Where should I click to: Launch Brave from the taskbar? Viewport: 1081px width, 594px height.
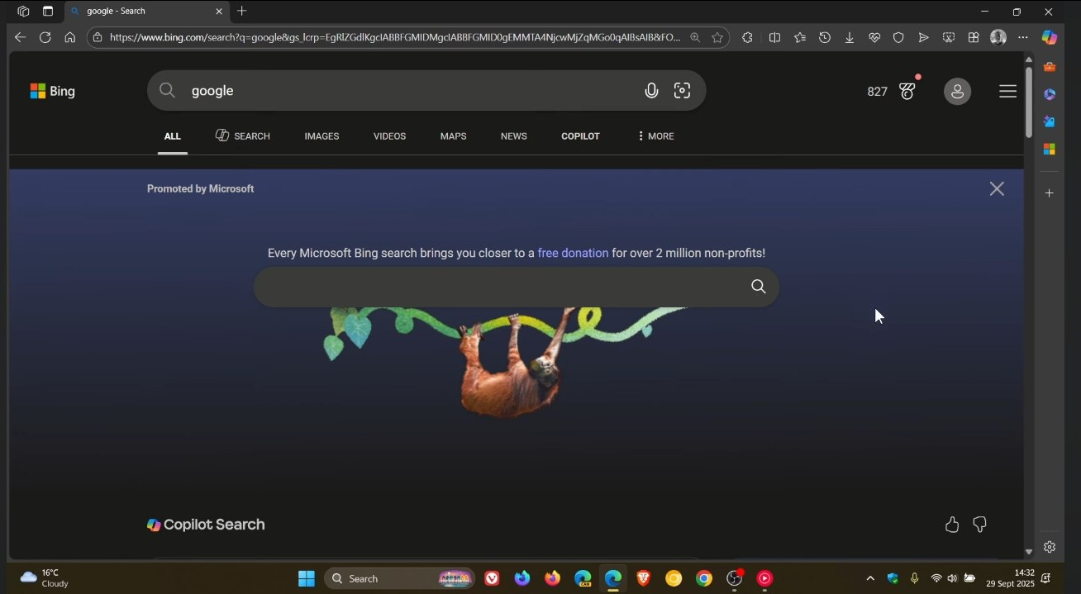pyautogui.click(x=643, y=578)
